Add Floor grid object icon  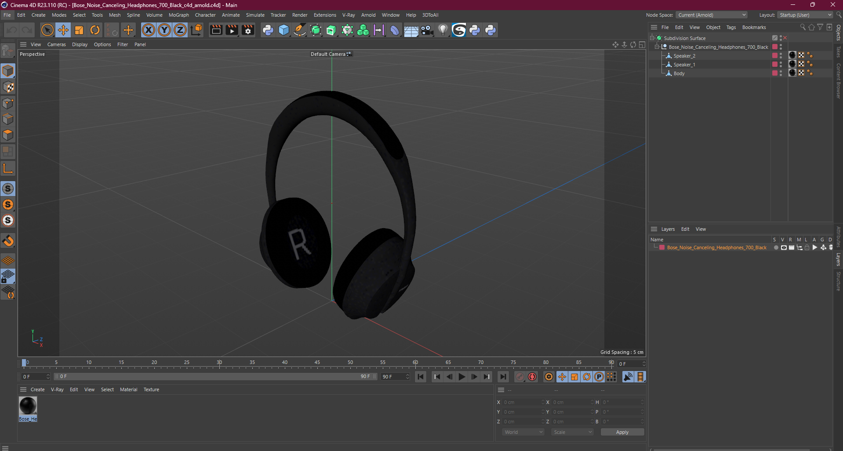[411, 30]
